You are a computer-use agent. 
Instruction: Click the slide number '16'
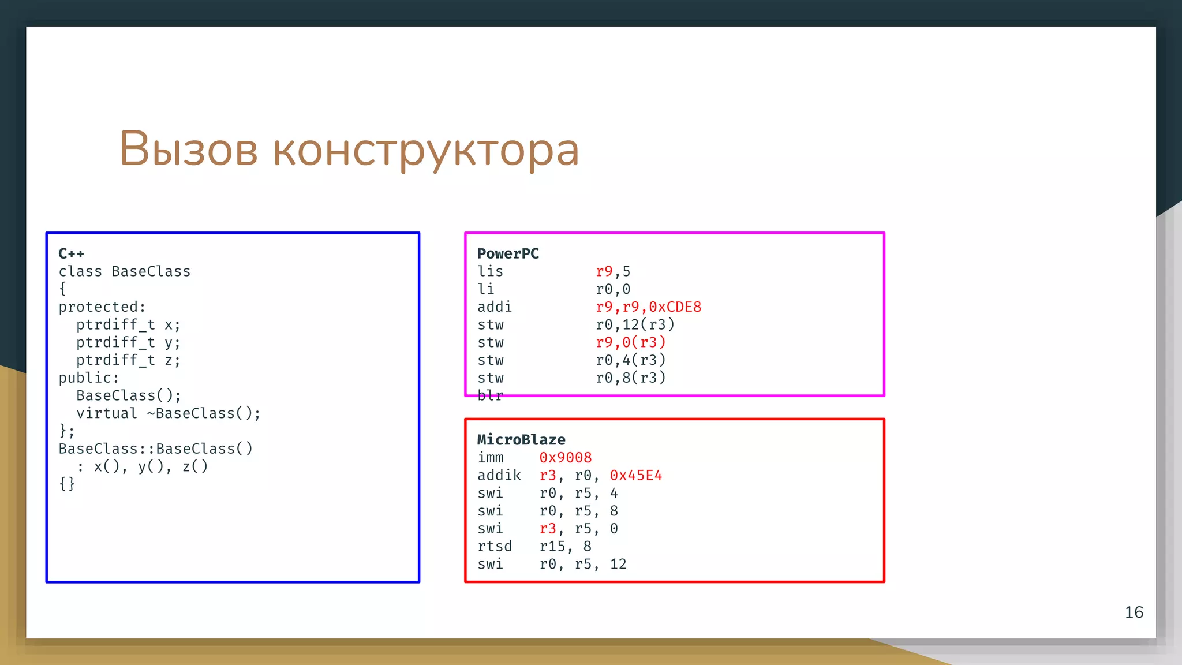pos(1134,612)
